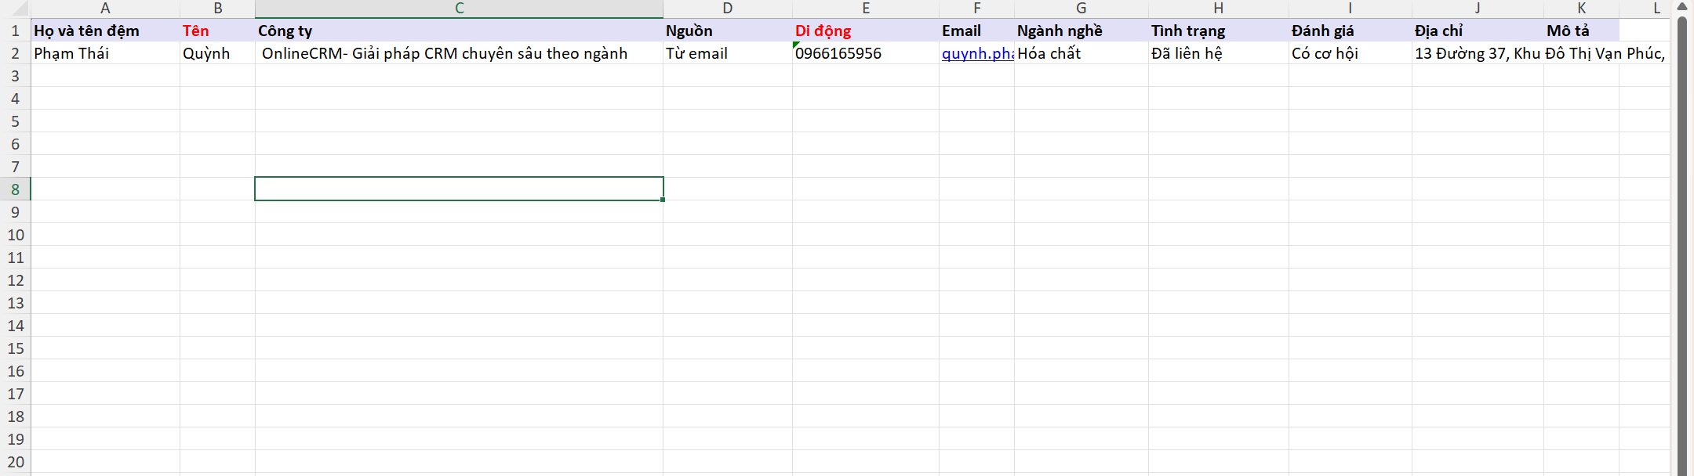Viewport: 1694px width, 476px height.
Task: Click the address cell starting '13 Đường 37'
Action: pyautogui.click(x=1477, y=53)
